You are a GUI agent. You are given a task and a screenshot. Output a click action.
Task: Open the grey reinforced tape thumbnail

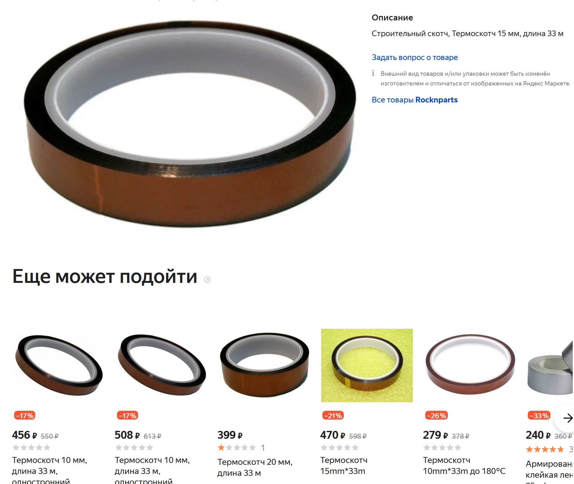click(550, 365)
